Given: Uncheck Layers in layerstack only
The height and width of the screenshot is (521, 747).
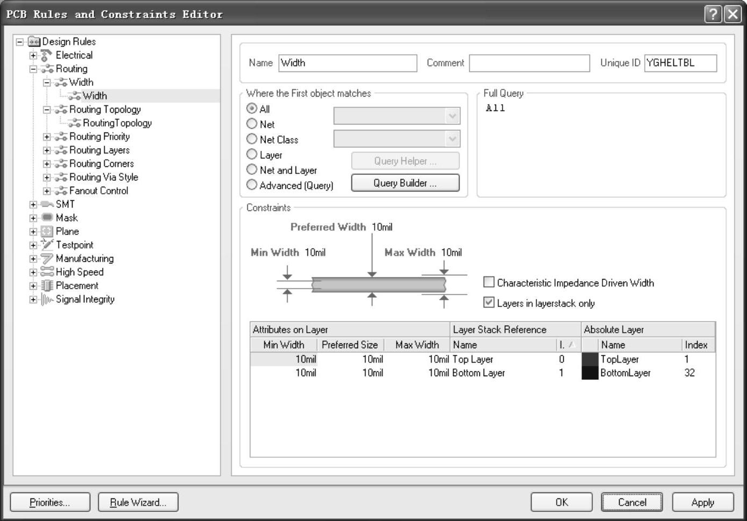Looking at the screenshot, I should point(489,303).
